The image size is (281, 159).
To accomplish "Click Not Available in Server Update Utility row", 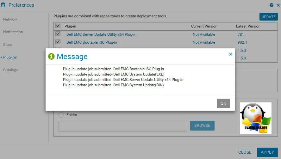I will point(204,34).
